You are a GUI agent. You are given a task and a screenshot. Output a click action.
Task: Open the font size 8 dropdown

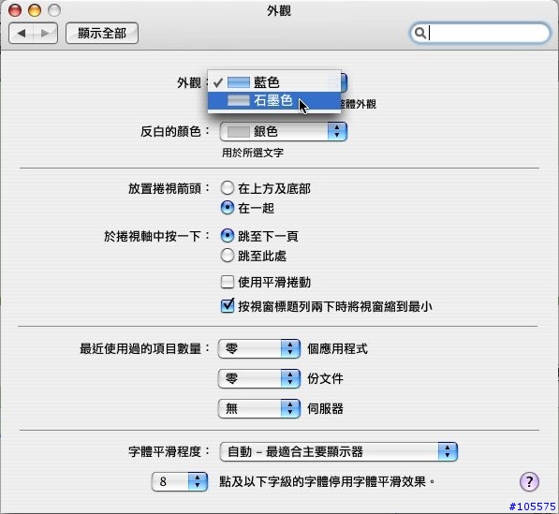click(180, 481)
